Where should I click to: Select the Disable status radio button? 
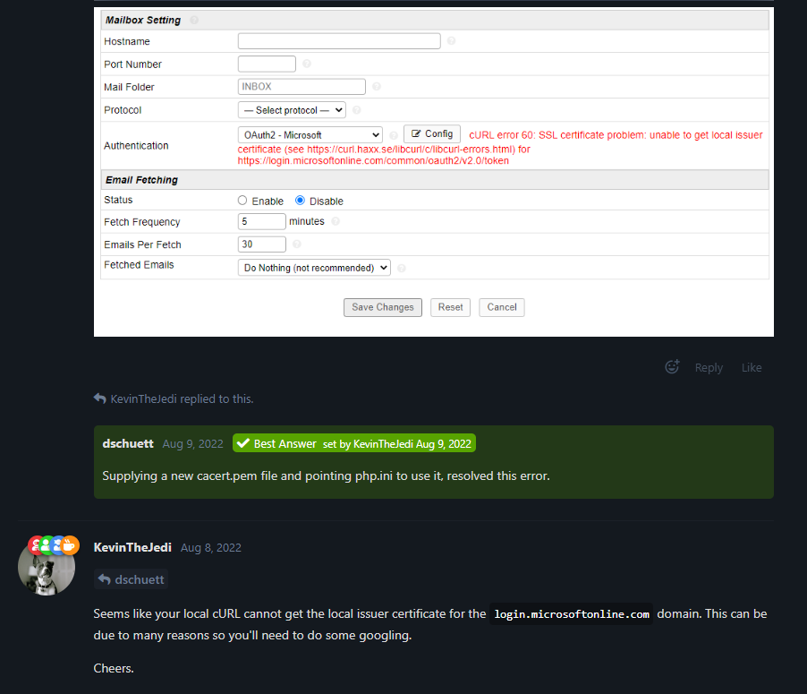[x=300, y=201]
